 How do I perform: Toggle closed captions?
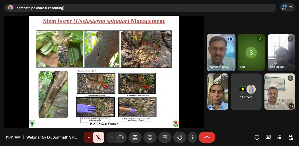click(165, 137)
